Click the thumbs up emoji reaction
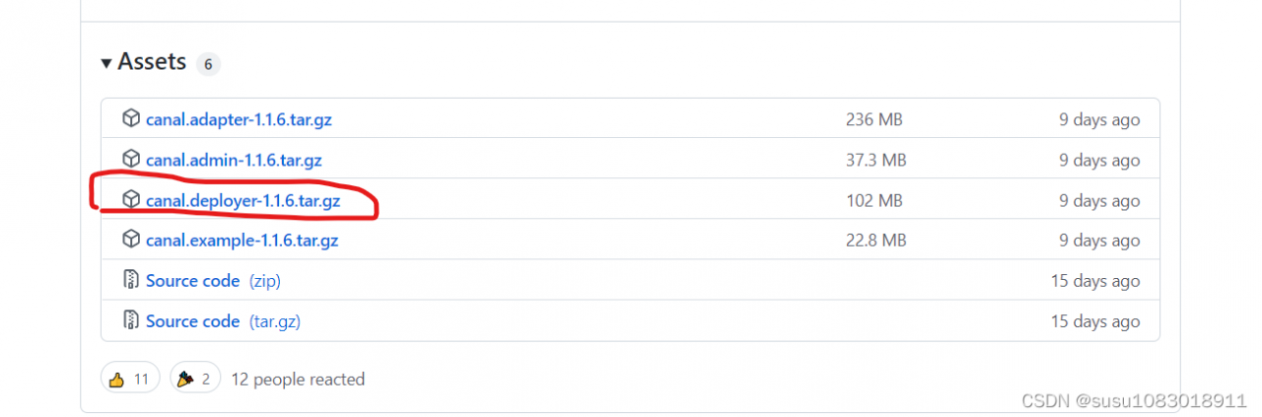 (116, 379)
